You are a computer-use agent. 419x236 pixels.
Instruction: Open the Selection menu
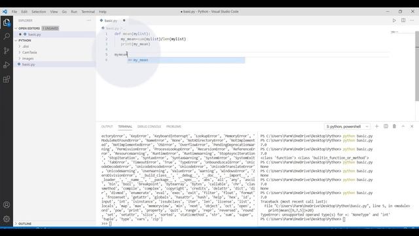pyautogui.click(x=39, y=12)
